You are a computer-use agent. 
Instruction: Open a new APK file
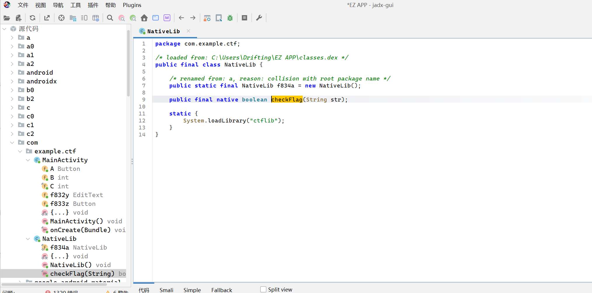[x=6, y=18]
